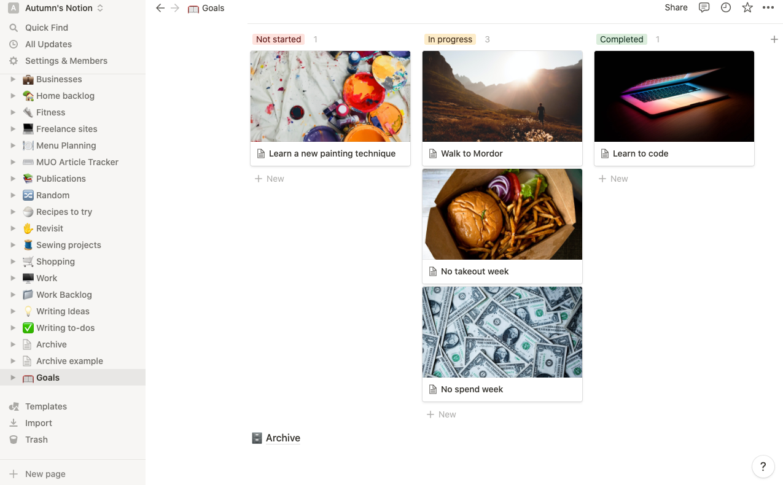Click the Quick Find search icon
Image resolution: width=783 pixels, height=485 pixels.
click(x=14, y=28)
